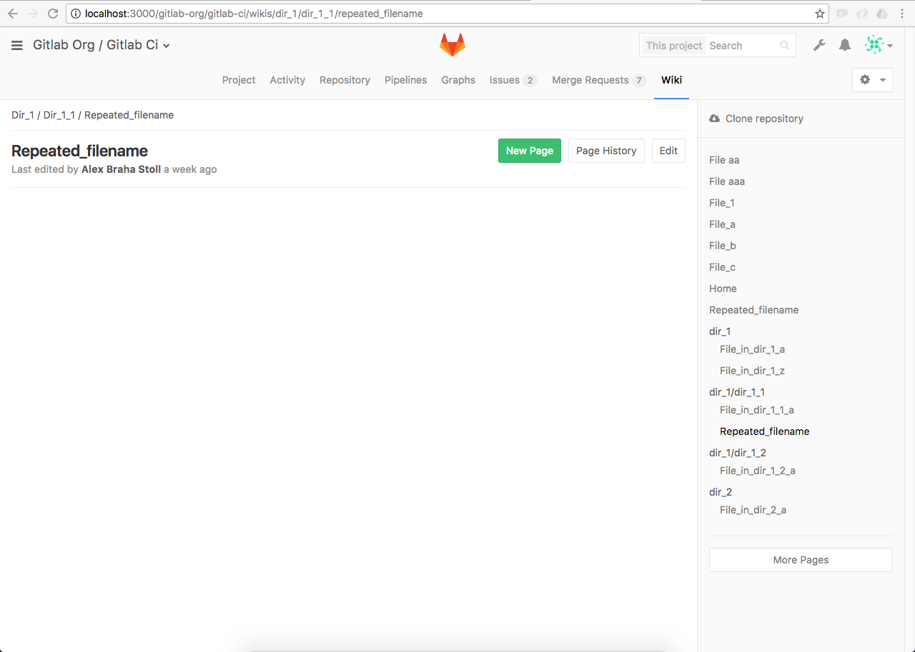The width and height of the screenshot is (915, 652).
Task: Click the green New Page button
Action: (x=529, y=151)
